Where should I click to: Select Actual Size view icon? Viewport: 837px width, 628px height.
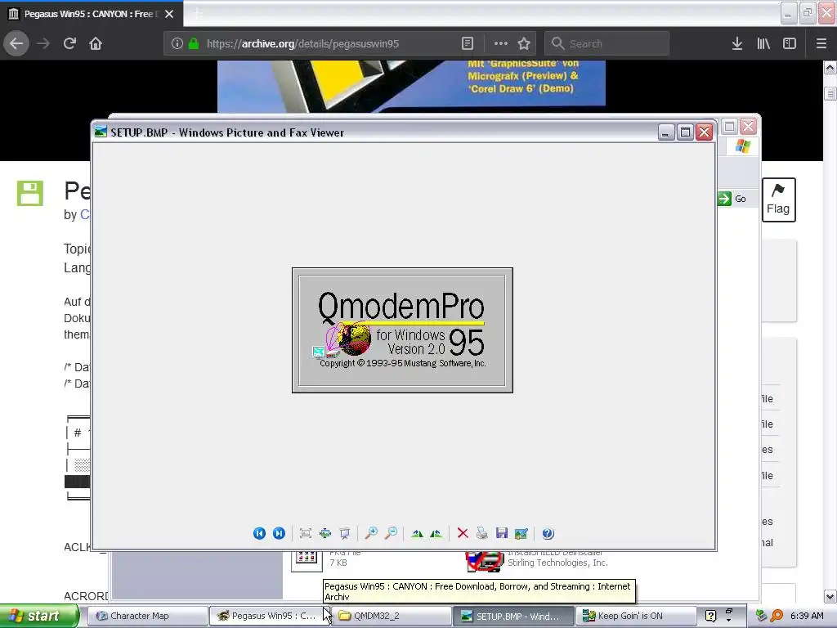point(325,533)
